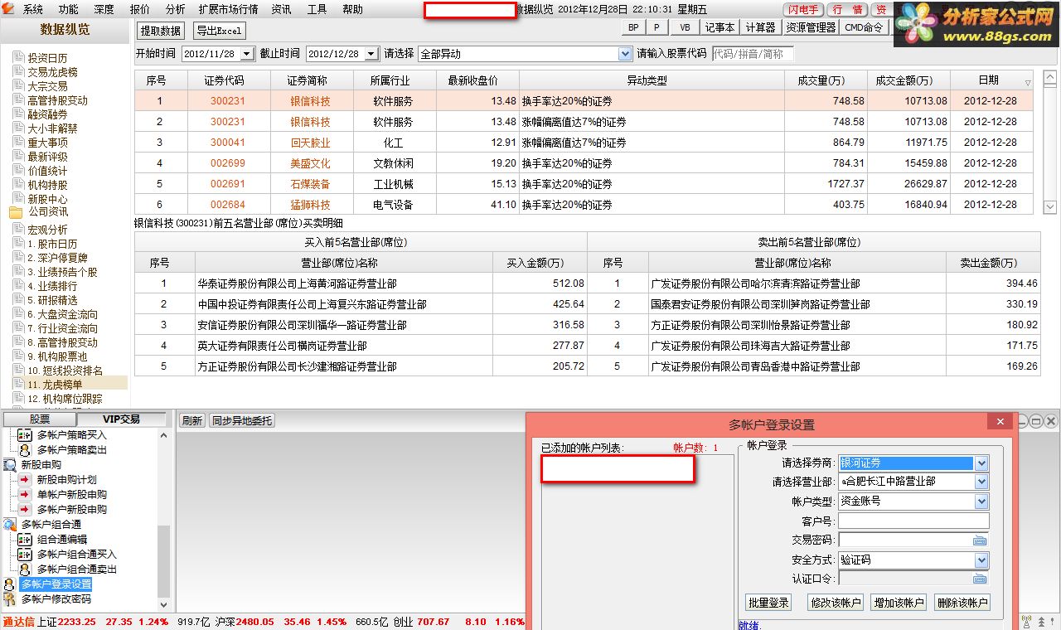Click document icon beside 交易龙虎榜
1061x630 pixels.
click(x=18, y=72)
